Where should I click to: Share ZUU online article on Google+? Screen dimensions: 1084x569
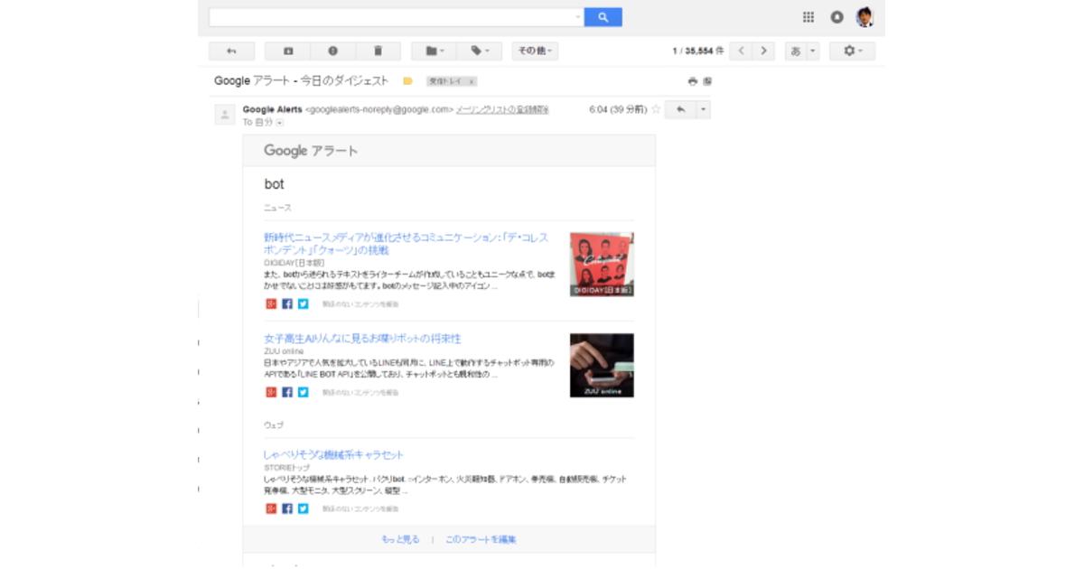[x=271, y=392]
